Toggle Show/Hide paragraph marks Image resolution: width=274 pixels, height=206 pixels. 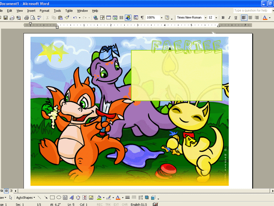[142, 18]
